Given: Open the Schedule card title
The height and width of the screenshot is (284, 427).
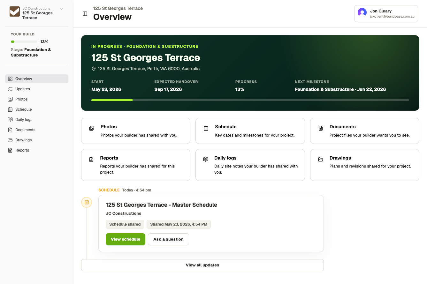Looking at the screenshot, I should click(226, 127).
